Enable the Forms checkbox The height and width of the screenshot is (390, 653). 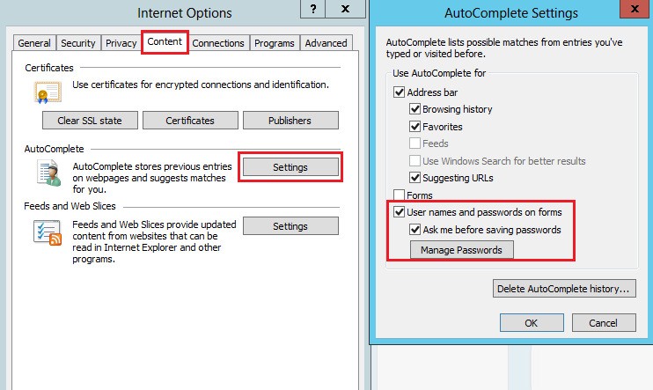point(400,195)
